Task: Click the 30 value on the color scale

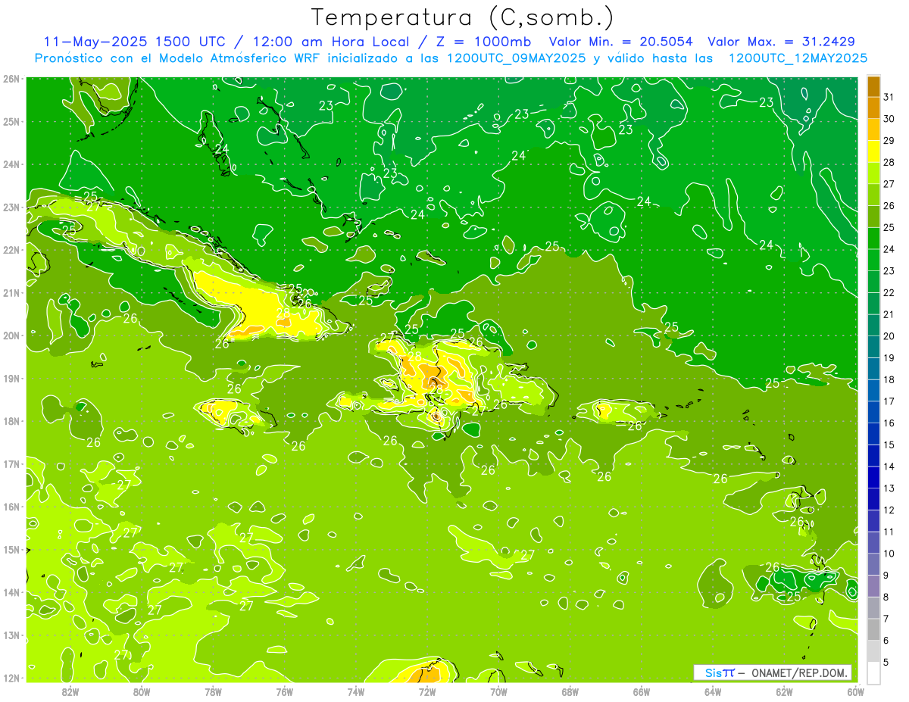Action: [x=889, y=119]
